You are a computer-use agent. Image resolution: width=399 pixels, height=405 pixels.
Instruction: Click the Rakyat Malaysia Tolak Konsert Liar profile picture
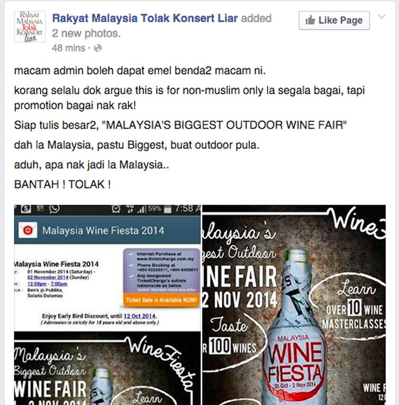pos(29,27)
